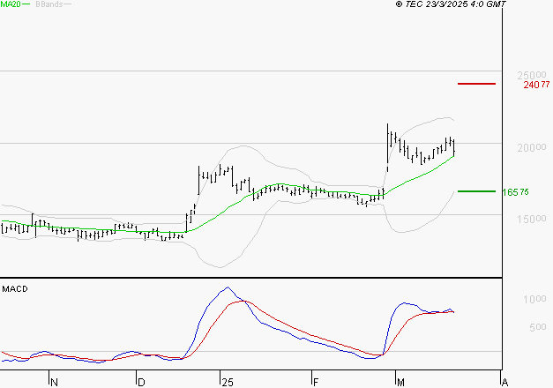The width and height of the screenshot is (553, 388).
Task: Click the 25 year axis label
Action: point(228,383)
